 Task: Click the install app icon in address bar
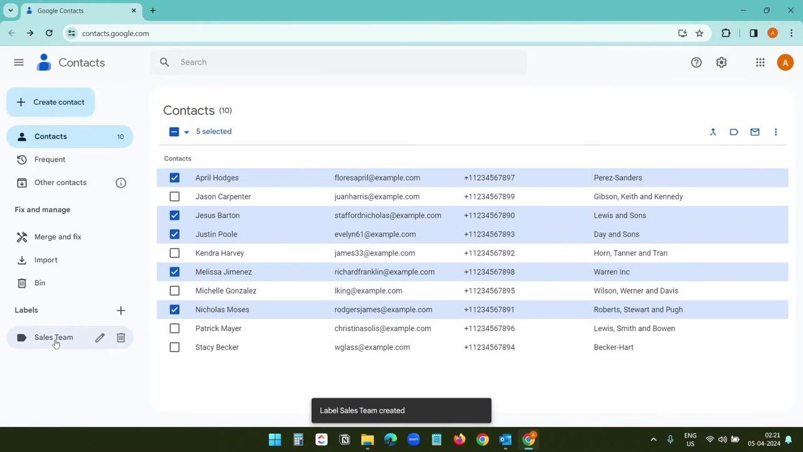pyautogui.click(x=683, y=33)
